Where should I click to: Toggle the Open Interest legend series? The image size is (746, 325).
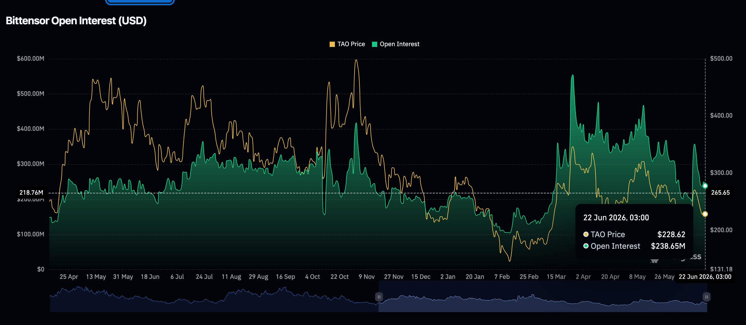coord(395,44)
